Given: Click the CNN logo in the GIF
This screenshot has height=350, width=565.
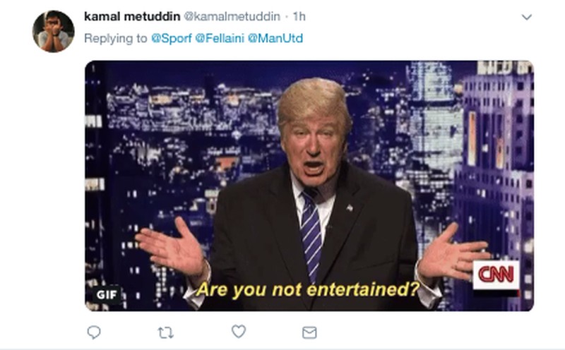Looking at the screenshot, I should point(496,275).
